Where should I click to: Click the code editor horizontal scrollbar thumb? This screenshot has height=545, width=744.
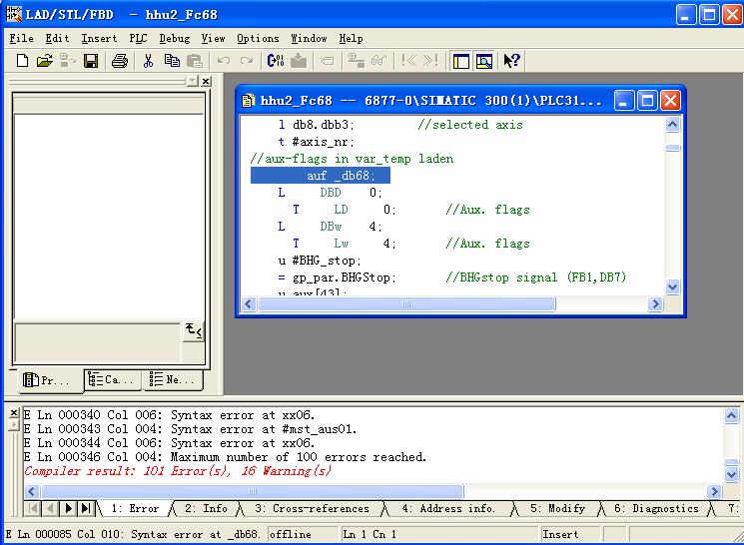(406, 304)
